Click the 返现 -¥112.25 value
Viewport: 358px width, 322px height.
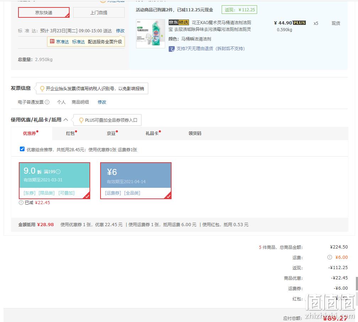click(x=338, y=267)
